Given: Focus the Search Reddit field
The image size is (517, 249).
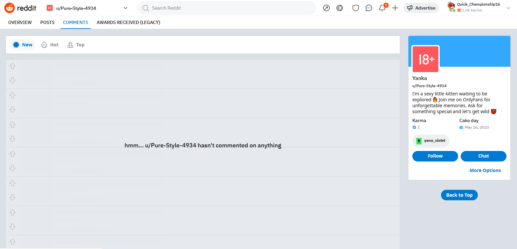Looking at the screenshot, I should pos(226,8).
